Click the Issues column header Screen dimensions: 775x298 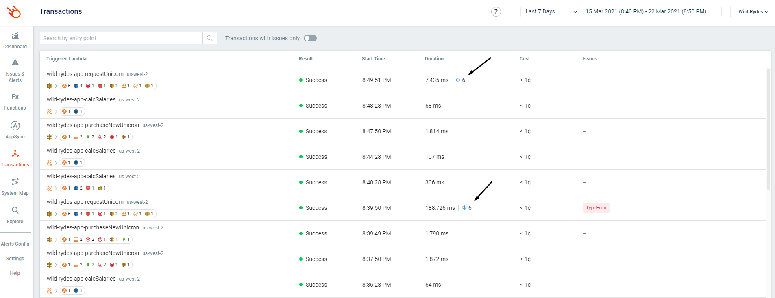click(590, 59)
